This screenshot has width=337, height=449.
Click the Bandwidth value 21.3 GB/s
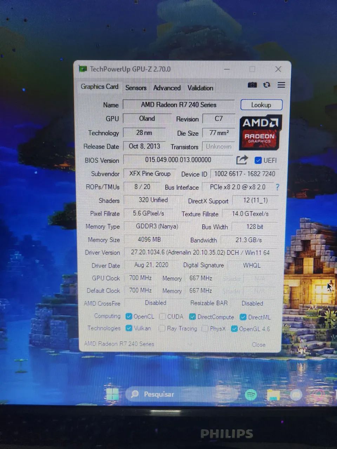coord(249,240)
